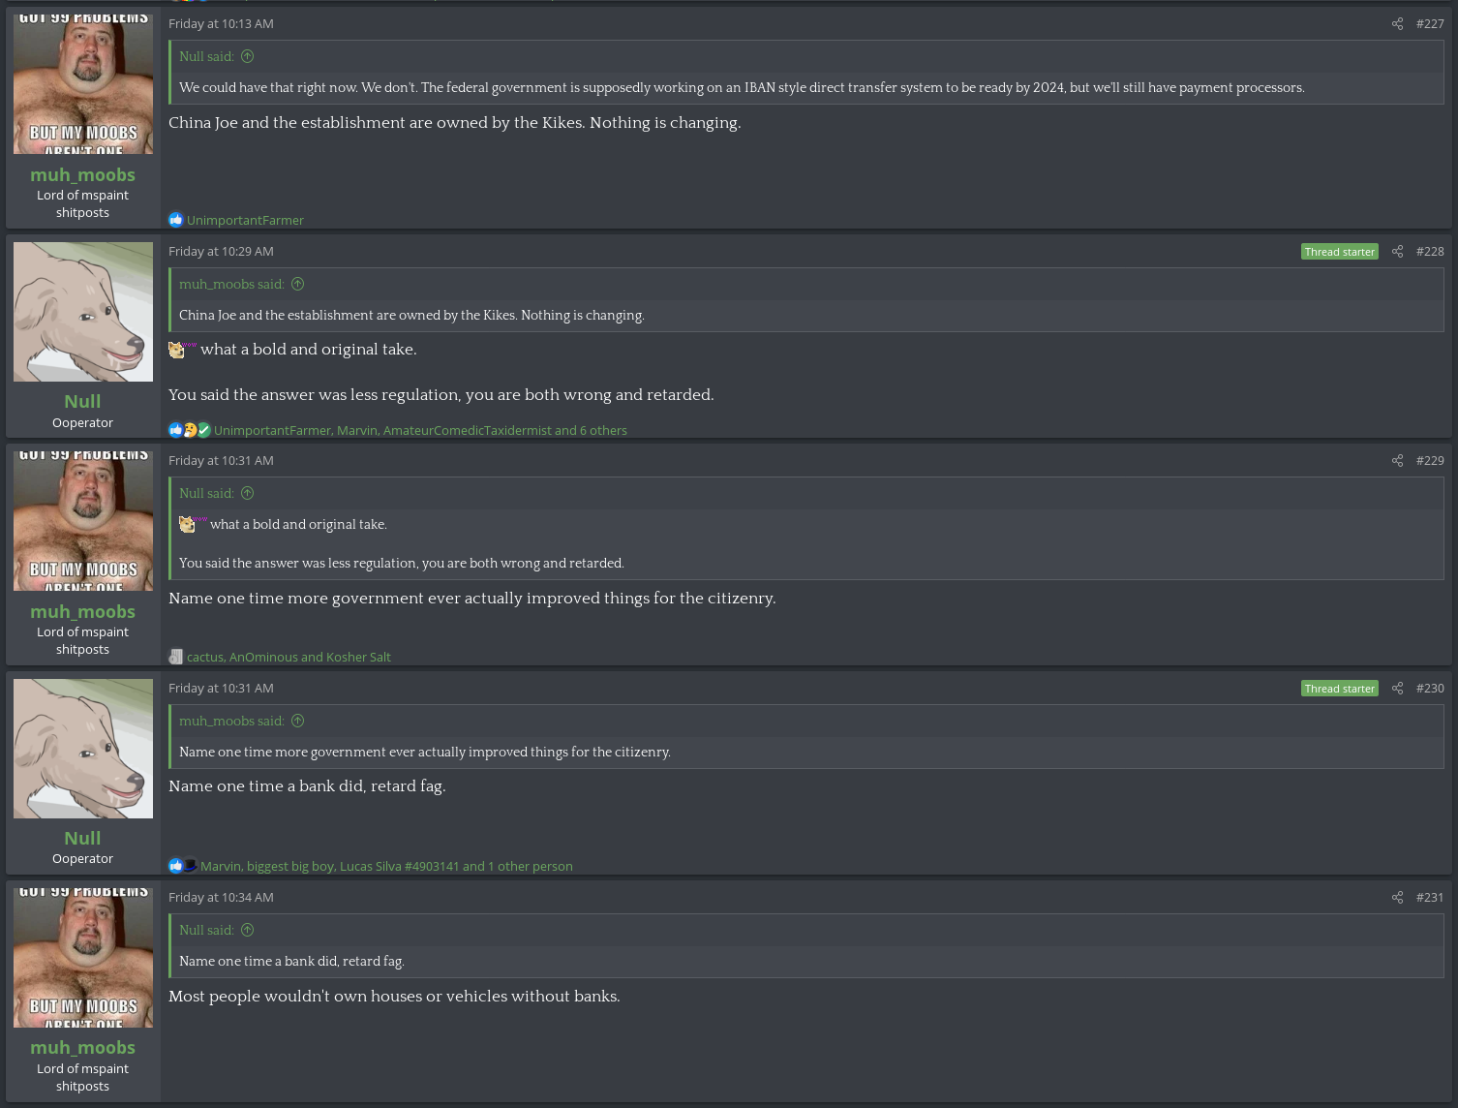The width and height of the screenshot is (1458, 1108).
Task: Click share icon on post #228
Action: point(1397,252)
